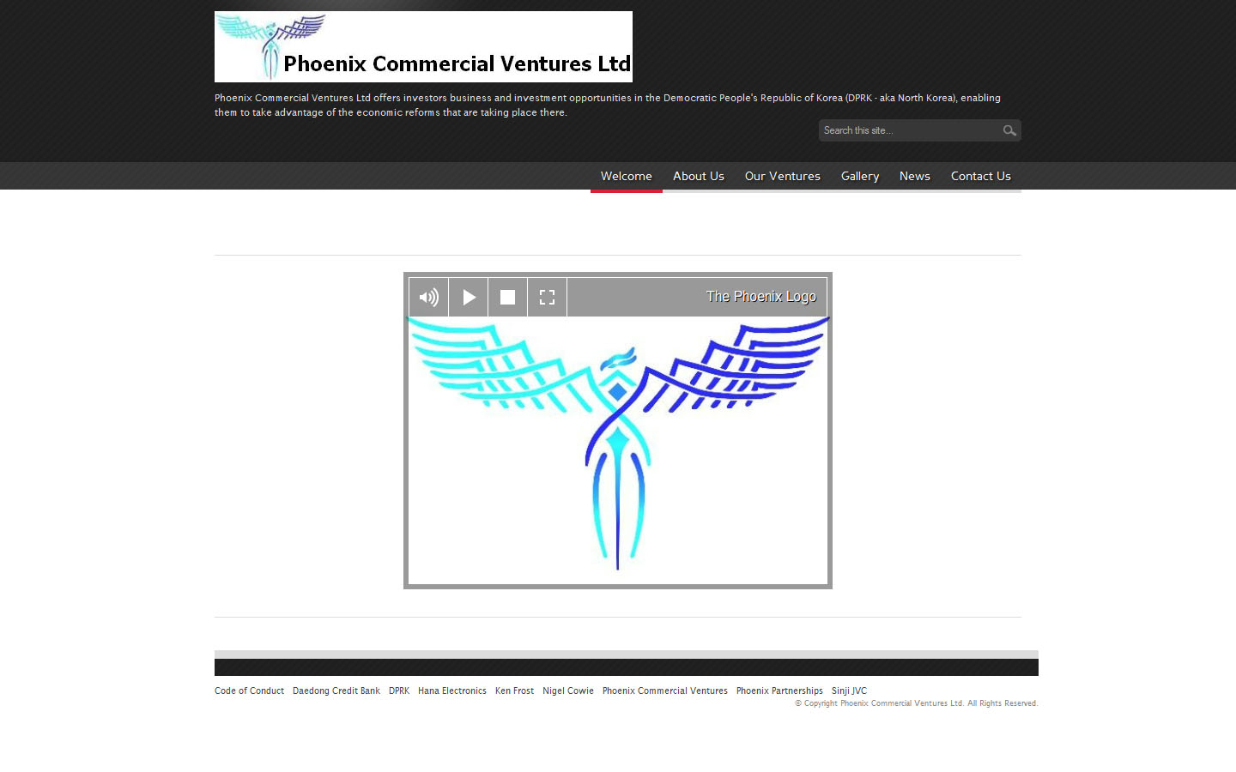Follow the Daedong Credit Bank link
1236x772 pixels.
coord(336,691)
